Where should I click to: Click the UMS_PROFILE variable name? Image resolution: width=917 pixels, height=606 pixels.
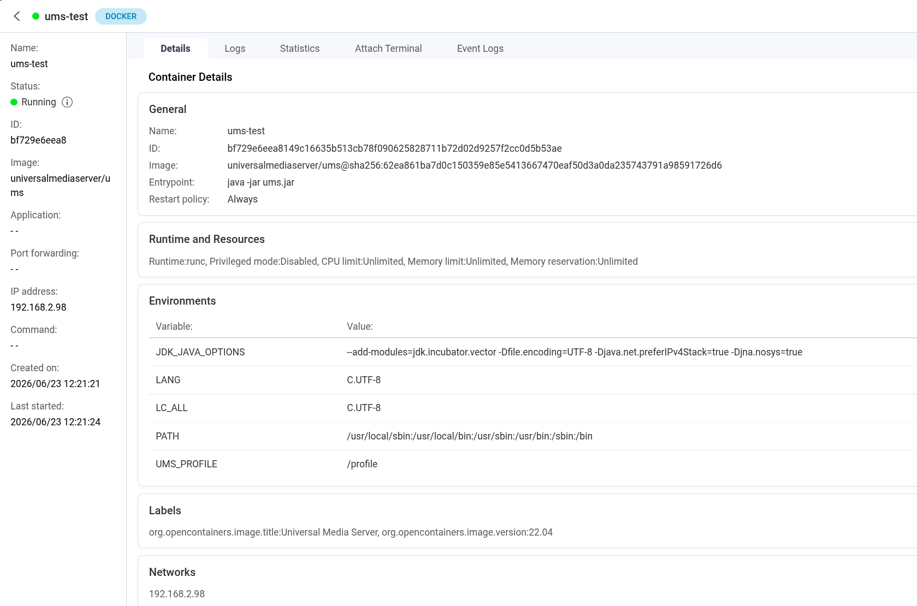tap(186, 464)
